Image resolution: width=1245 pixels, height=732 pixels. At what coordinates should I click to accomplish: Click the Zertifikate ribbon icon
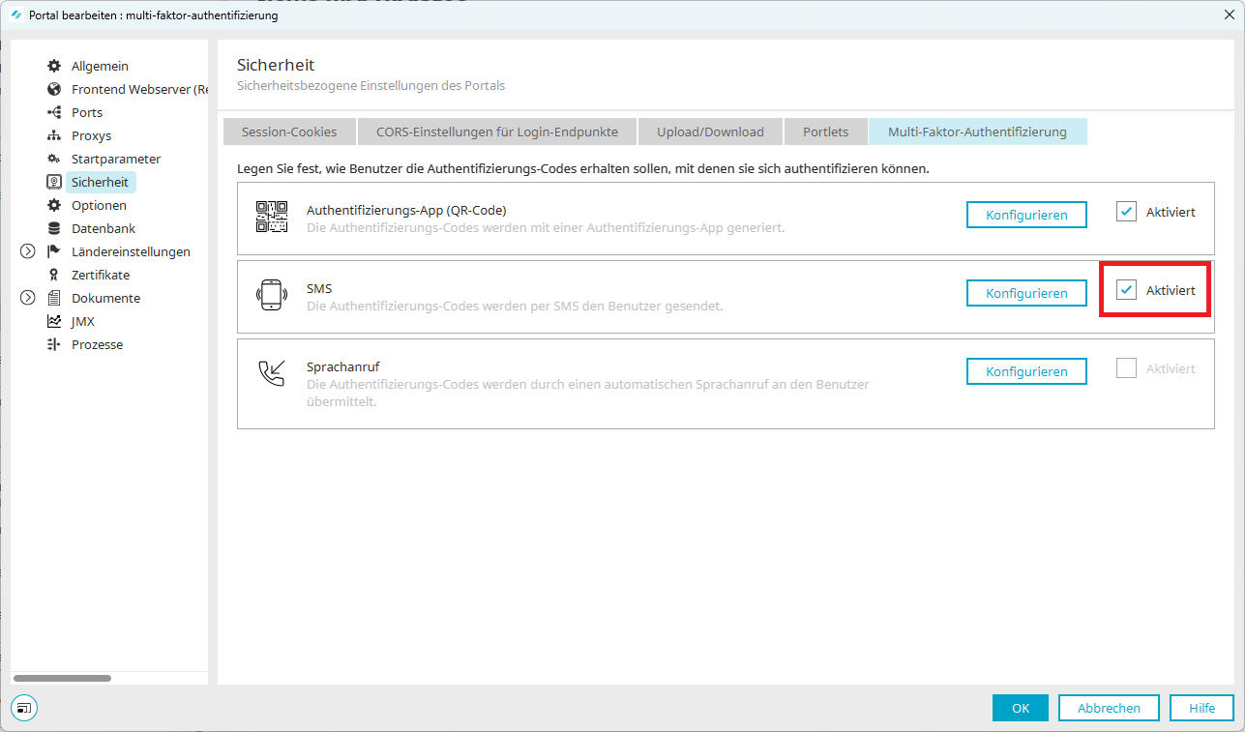pyautogui.click(x=54, y=275)
